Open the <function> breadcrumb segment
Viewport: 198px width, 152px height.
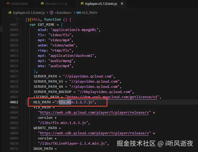pyautogui.click(x=63, y=13)
